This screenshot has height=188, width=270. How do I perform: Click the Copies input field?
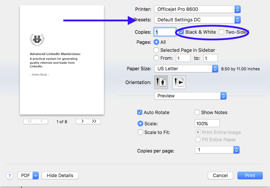[x=165, y=32]
